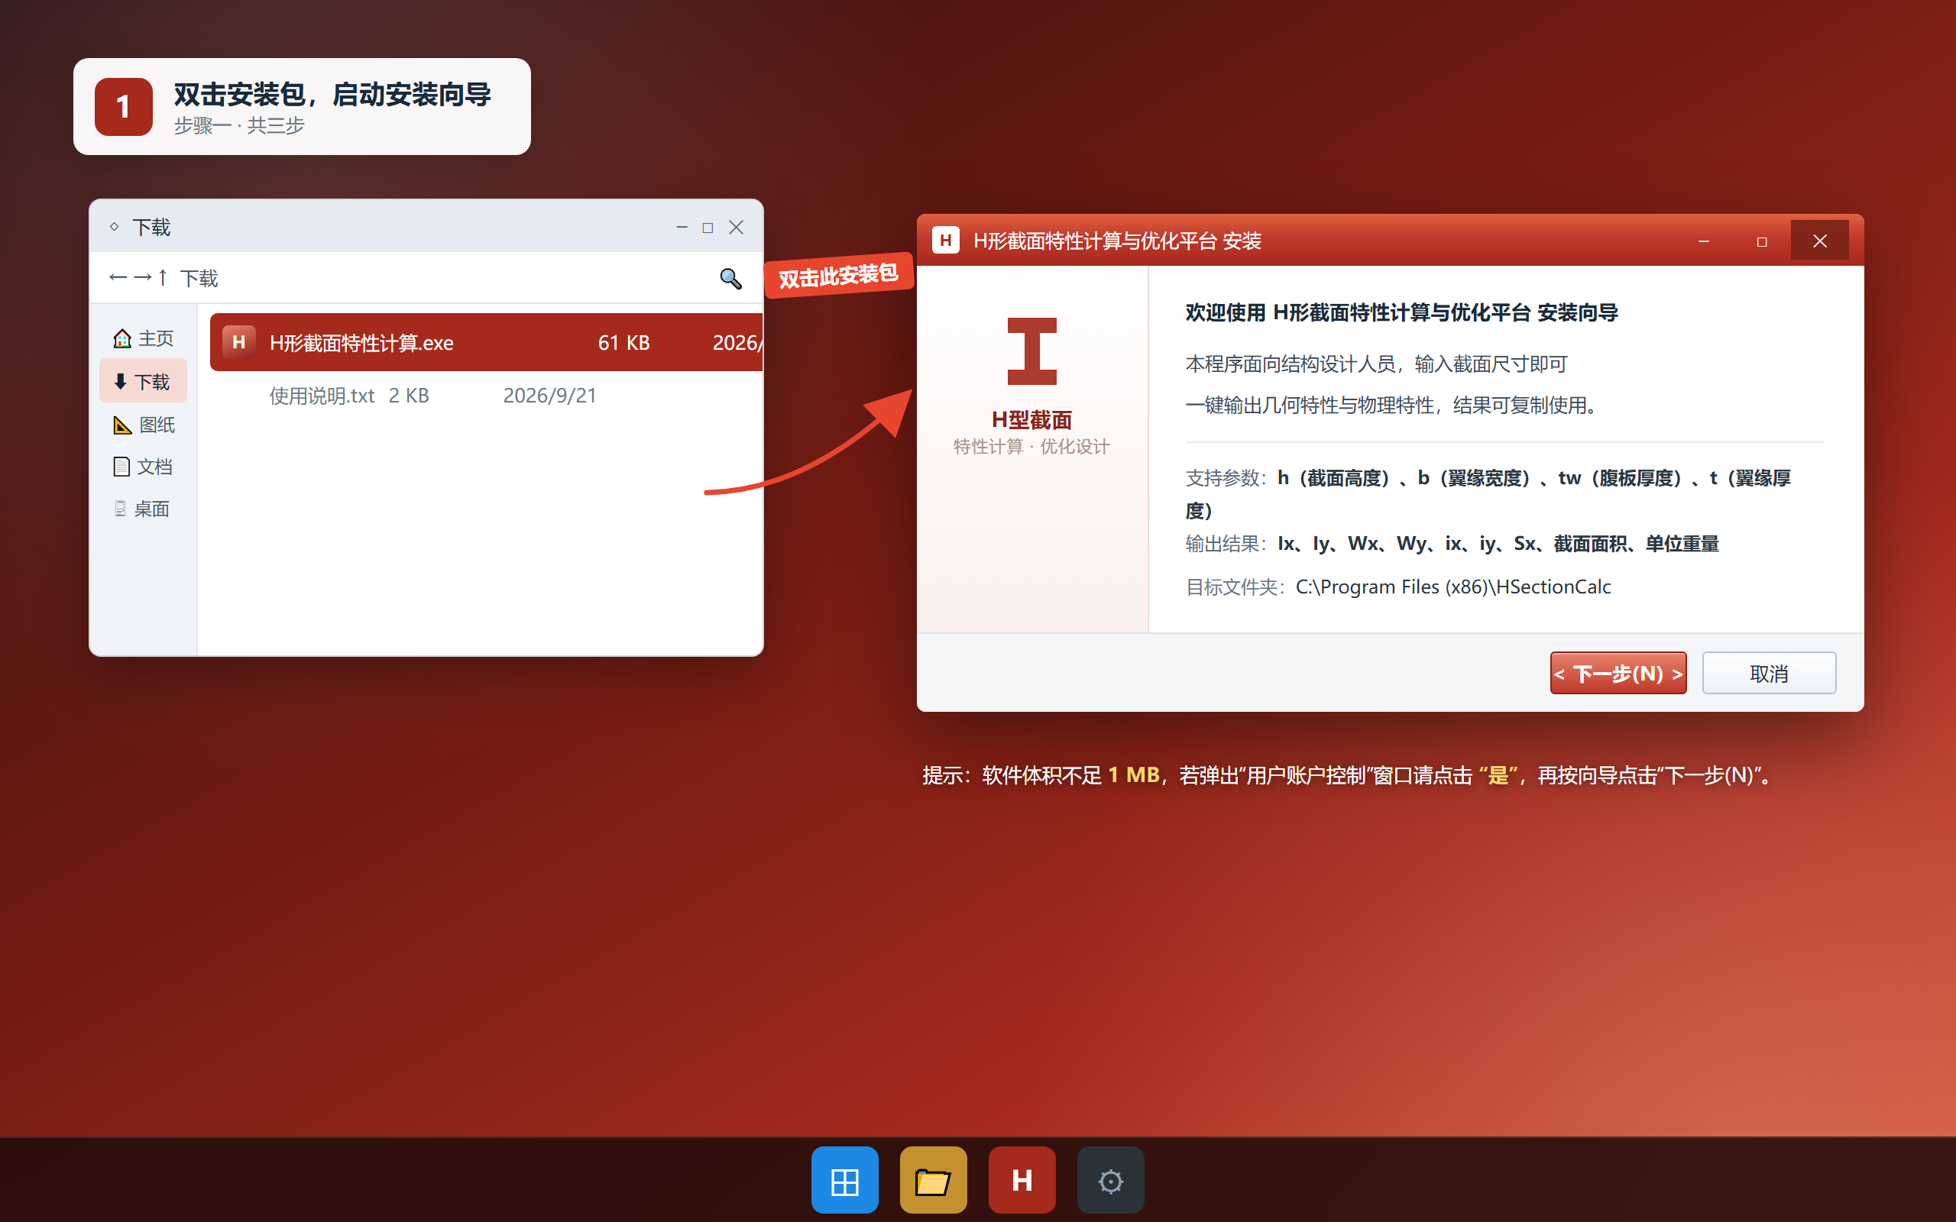1956x1222 pixels.
Task: Click 取消 button in the installer
Action: [1770, 673]
